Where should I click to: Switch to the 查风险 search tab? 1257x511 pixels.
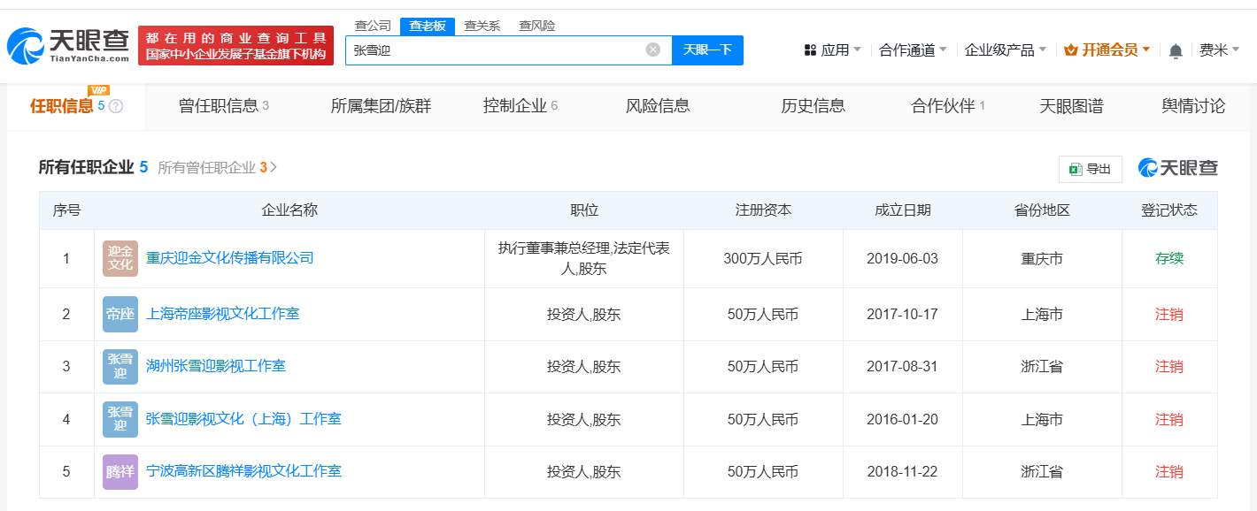point(536,26)
